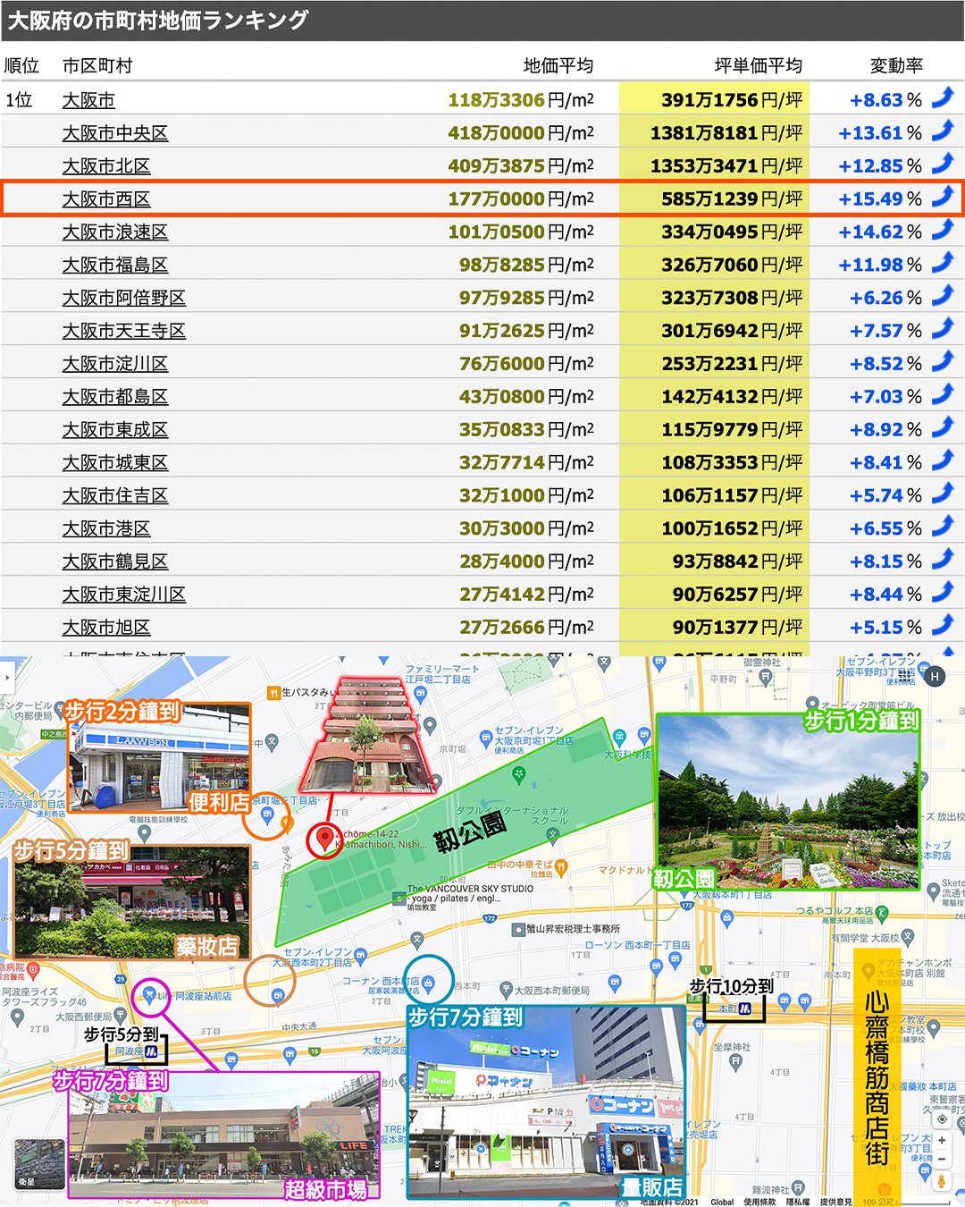Expand the collapsed map side panel arrow
This screenshot has width=965, height=1207.
(x=7, y=678)
